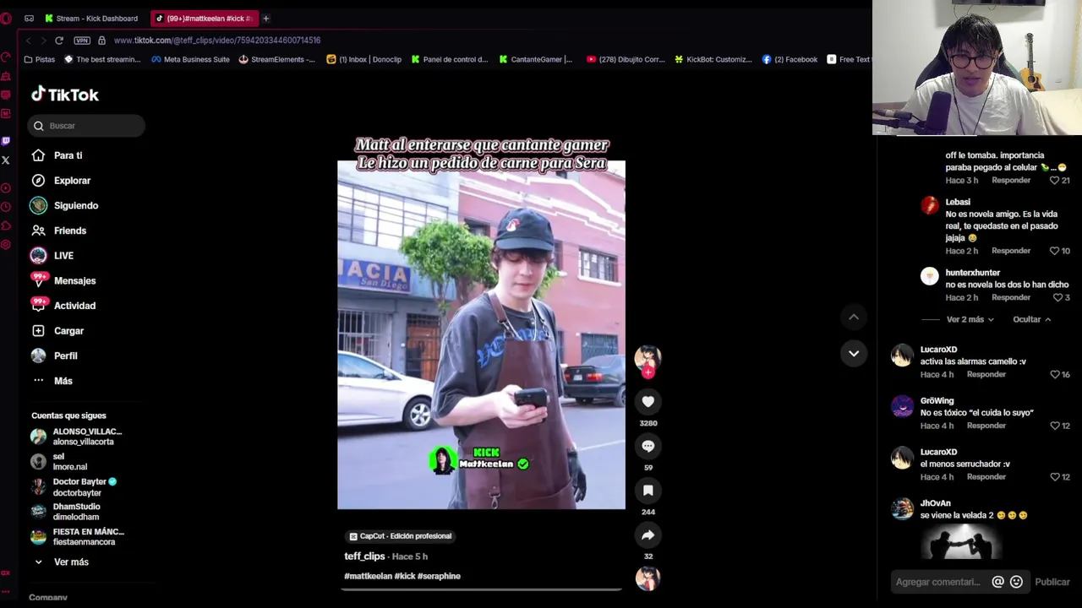Image resolution: width=1082 pixels, height=608 pixels.
Task: Open KickBot: Customiz... bookmark
Action: point(713,59)
